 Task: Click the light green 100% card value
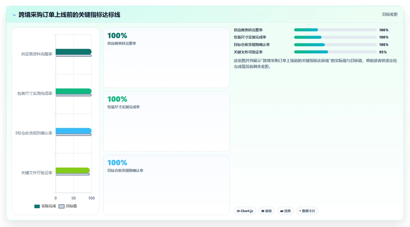pos(117,99)
